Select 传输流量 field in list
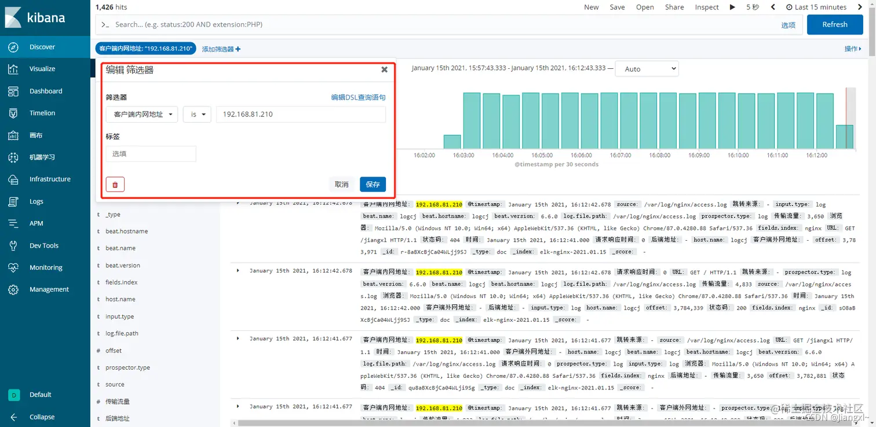876x427 pixels. [x=118, y=402]
